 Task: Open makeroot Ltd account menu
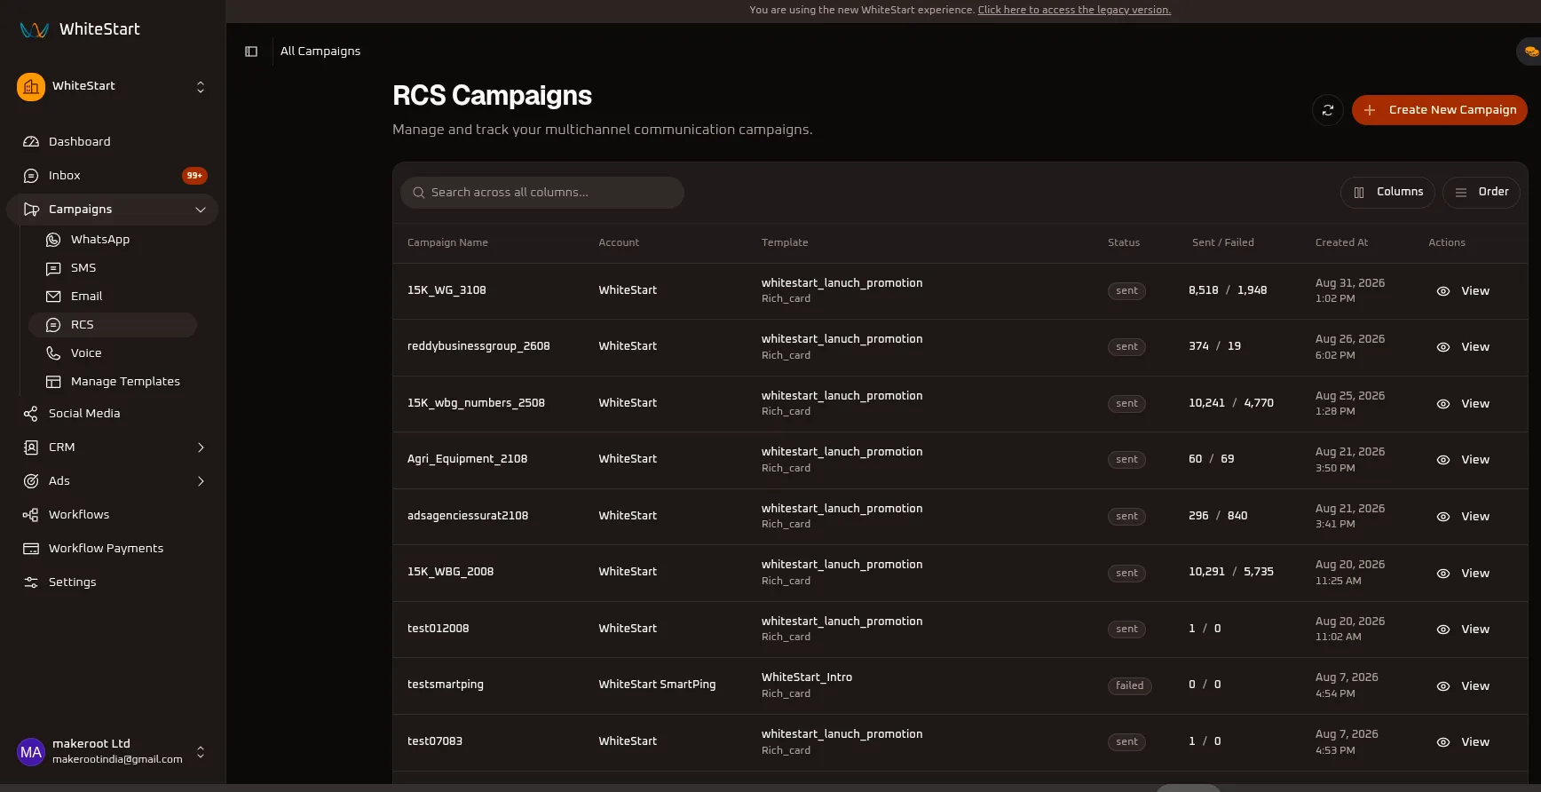112,752
